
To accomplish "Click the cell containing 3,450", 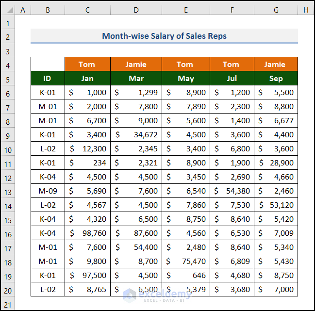I will [186, 177].
